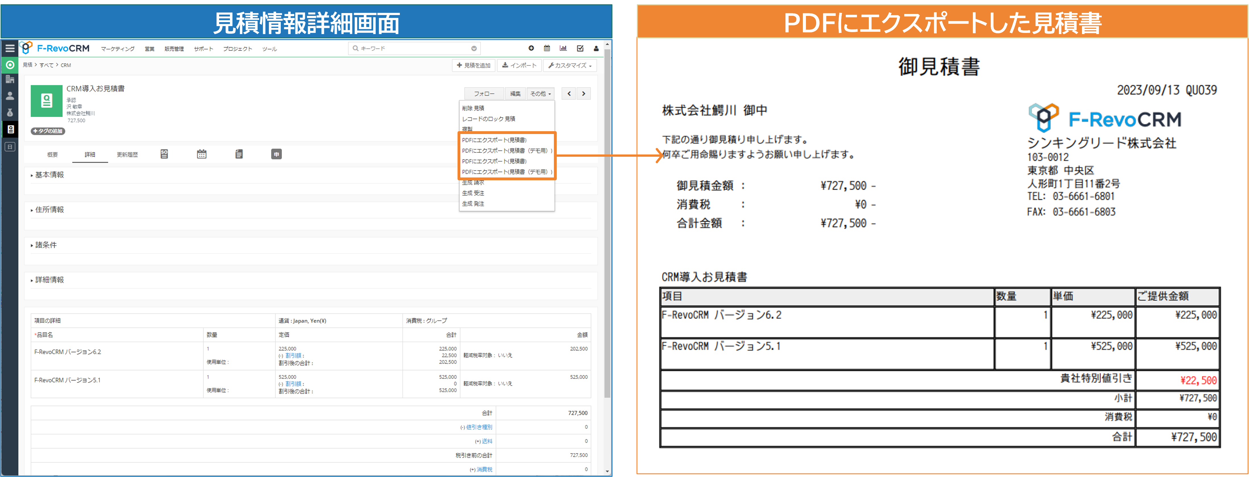Open the その他 dropdown button
The width and height of the screenshot is (1249, 477).
[541, 93]
